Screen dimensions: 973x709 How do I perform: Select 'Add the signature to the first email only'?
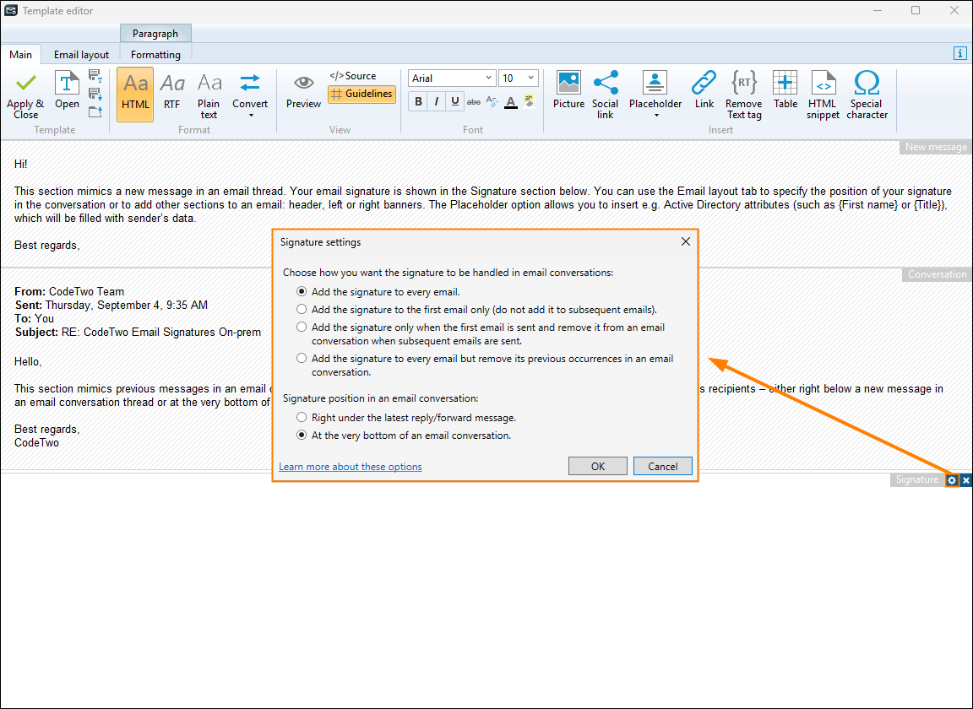(x=302, y=309)
